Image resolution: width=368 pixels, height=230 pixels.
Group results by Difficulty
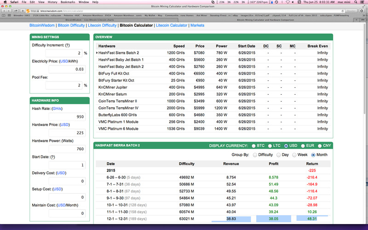click(x=255, y=155)
